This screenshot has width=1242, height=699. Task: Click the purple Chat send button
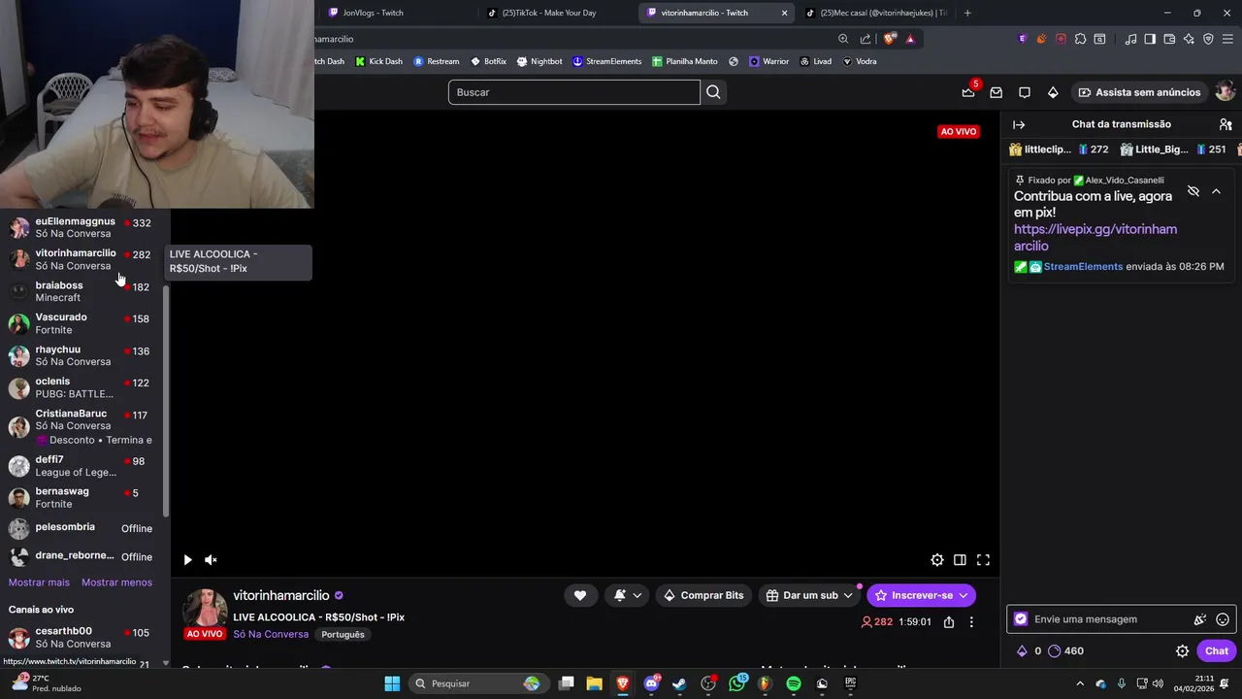(x=1217, y=651)
